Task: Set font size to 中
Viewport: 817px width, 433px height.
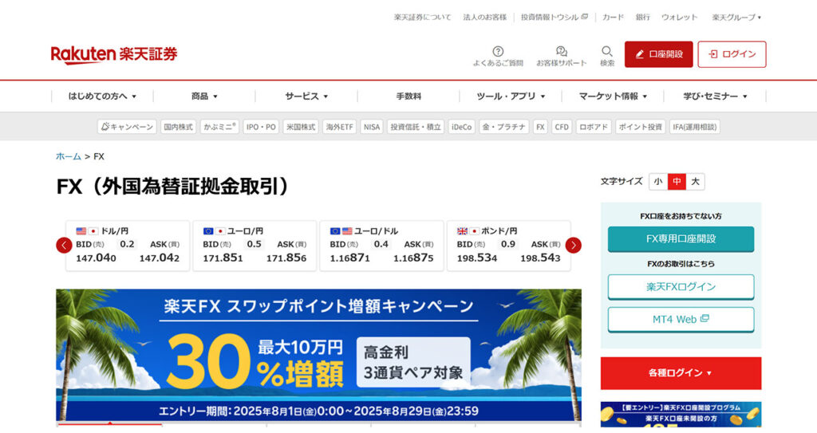Action: coord(677,181)
